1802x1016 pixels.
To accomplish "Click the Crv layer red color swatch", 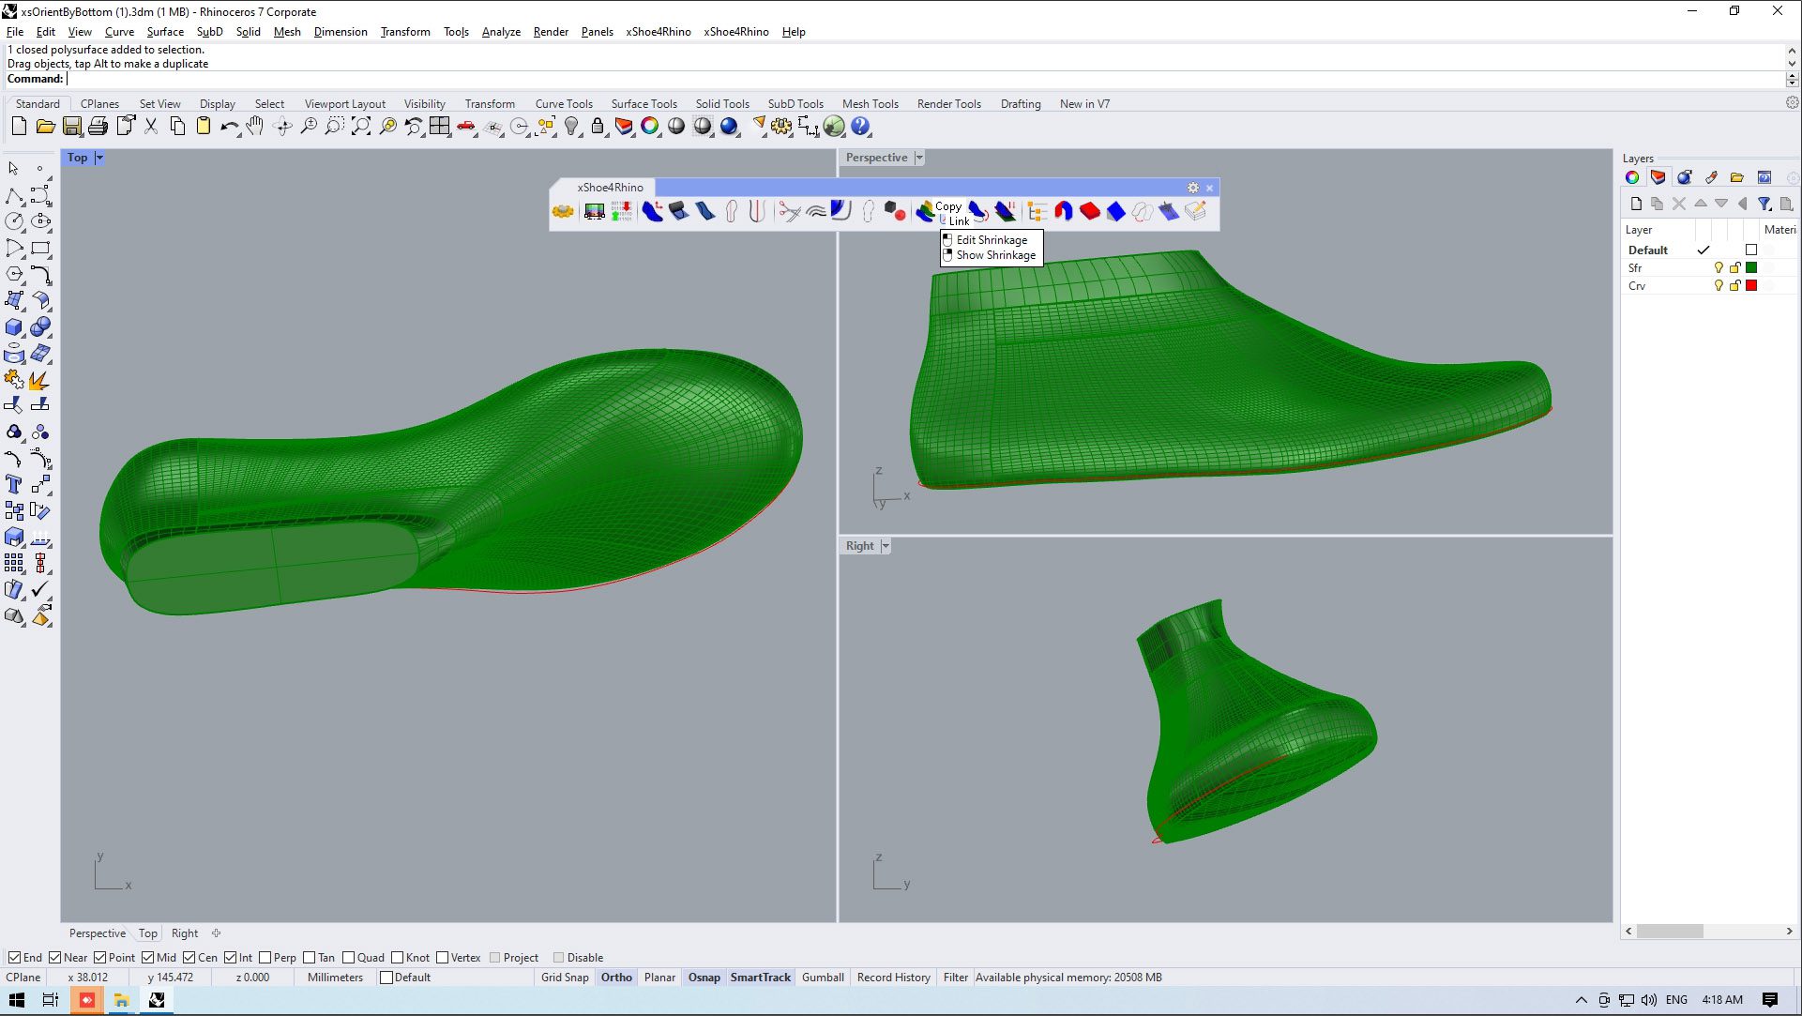I will pos(1751,286).
